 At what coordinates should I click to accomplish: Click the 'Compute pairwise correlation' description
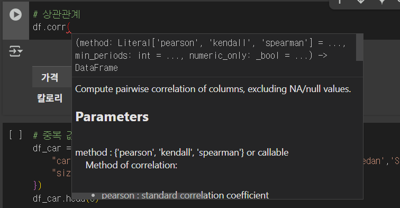[213, 89]
